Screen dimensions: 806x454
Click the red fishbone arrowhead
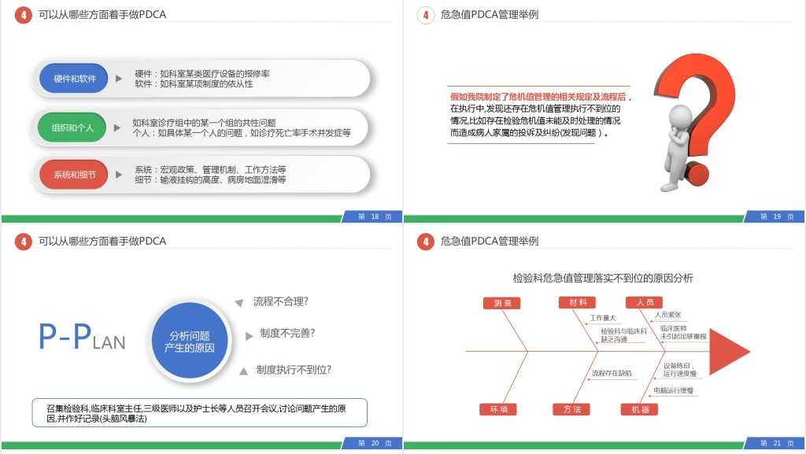[x=729, y=352]
